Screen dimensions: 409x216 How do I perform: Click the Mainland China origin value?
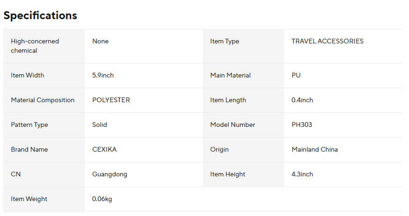pyautogui.click(x=314, y=149)
